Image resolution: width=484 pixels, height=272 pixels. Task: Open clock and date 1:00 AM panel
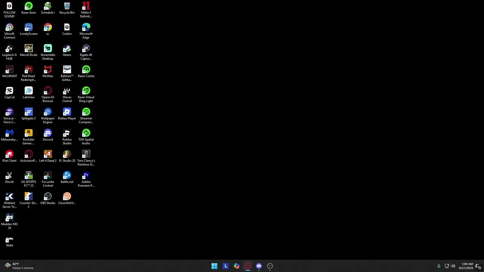466,266
